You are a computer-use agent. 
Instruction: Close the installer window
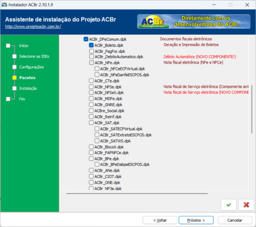pyautogui.click(x=247, y=5)
